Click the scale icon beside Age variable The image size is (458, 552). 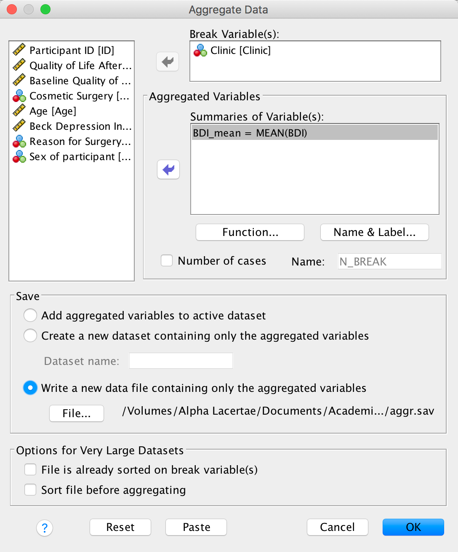point(19,111)
